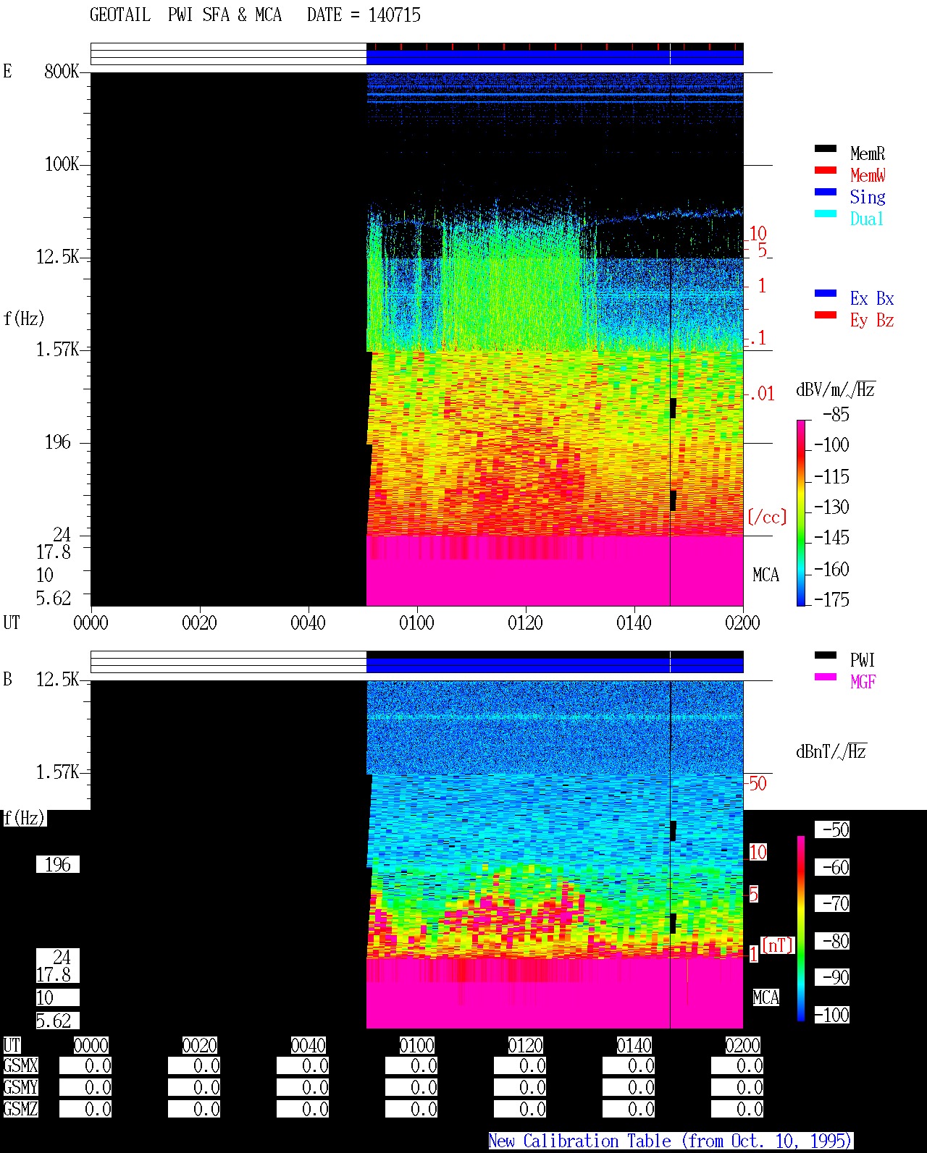
Task: Click the blue Sing legend swatch
Action: click(825, 192)
